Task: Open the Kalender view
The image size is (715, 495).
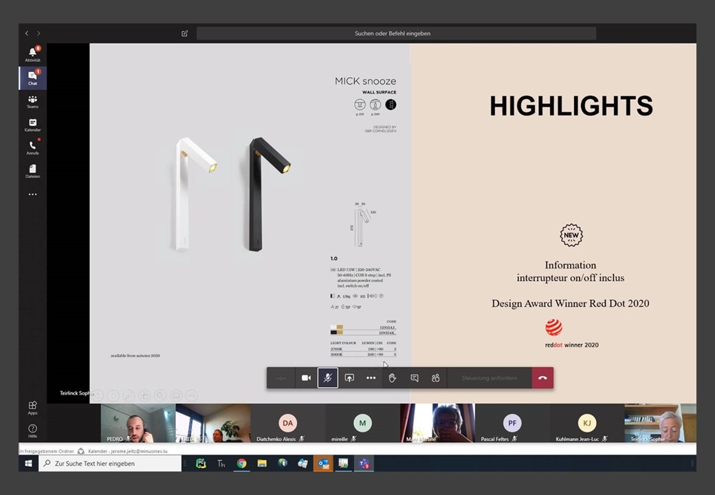Action: pos(32,124)
